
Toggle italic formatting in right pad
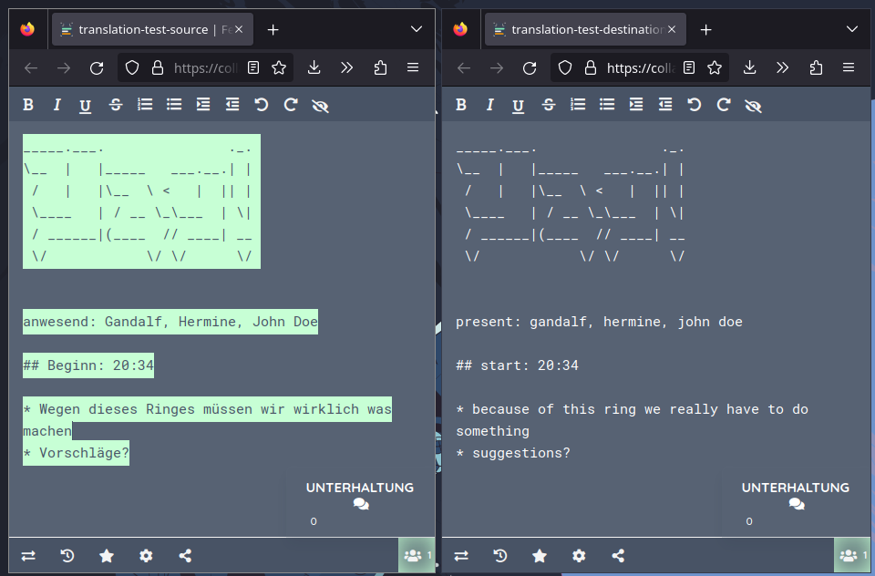489,105
